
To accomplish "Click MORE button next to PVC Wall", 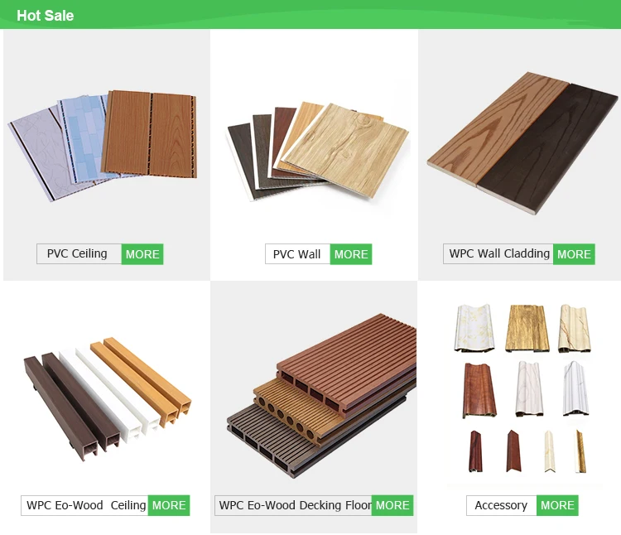I will pos(351,254).
